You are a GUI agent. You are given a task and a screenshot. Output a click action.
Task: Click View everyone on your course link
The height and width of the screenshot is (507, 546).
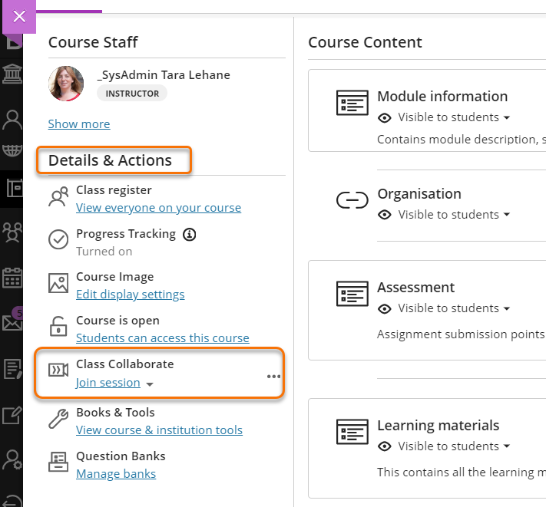(x=158, y=208)
